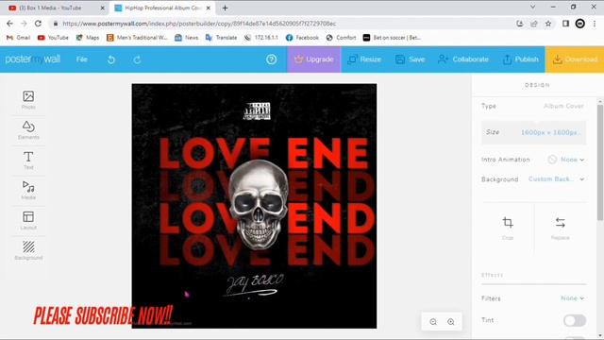Screen dimensions: 604x340
Task: Open the File menu
Action: (x=82, y=59)
